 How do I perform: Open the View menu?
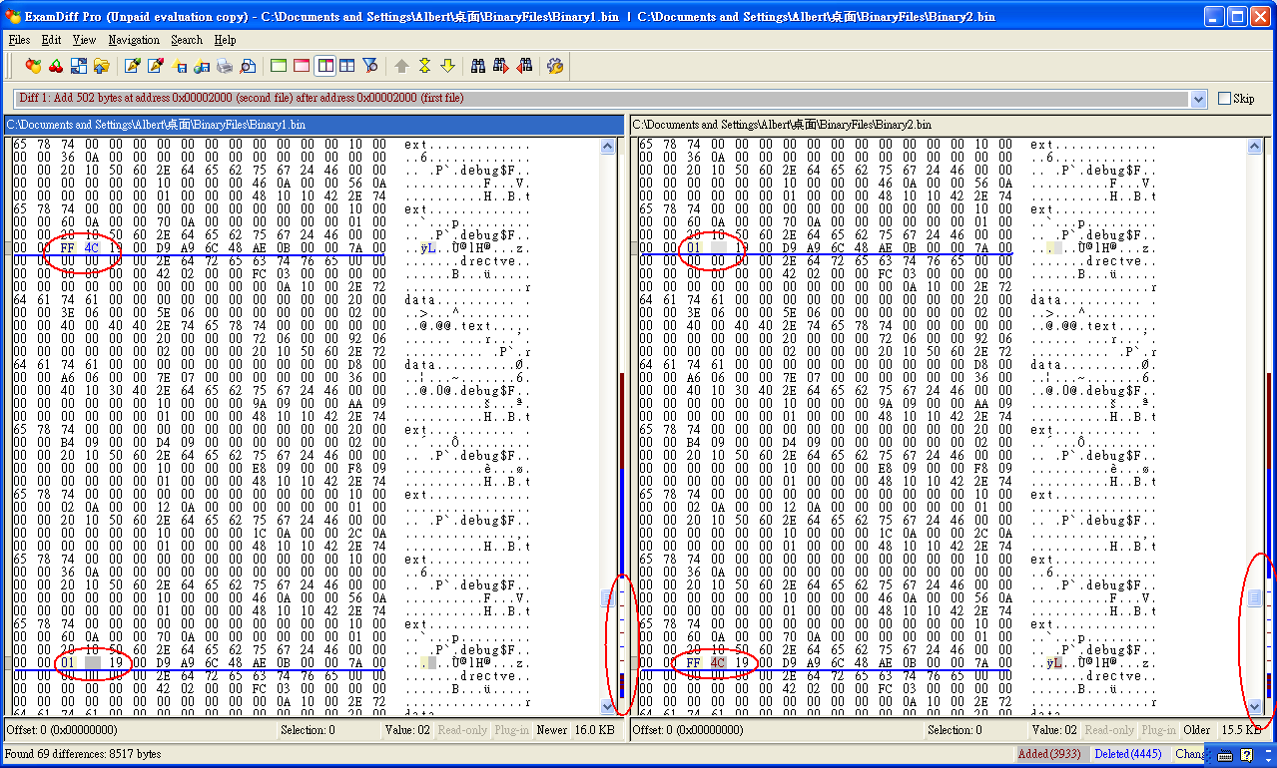(84, 40)
